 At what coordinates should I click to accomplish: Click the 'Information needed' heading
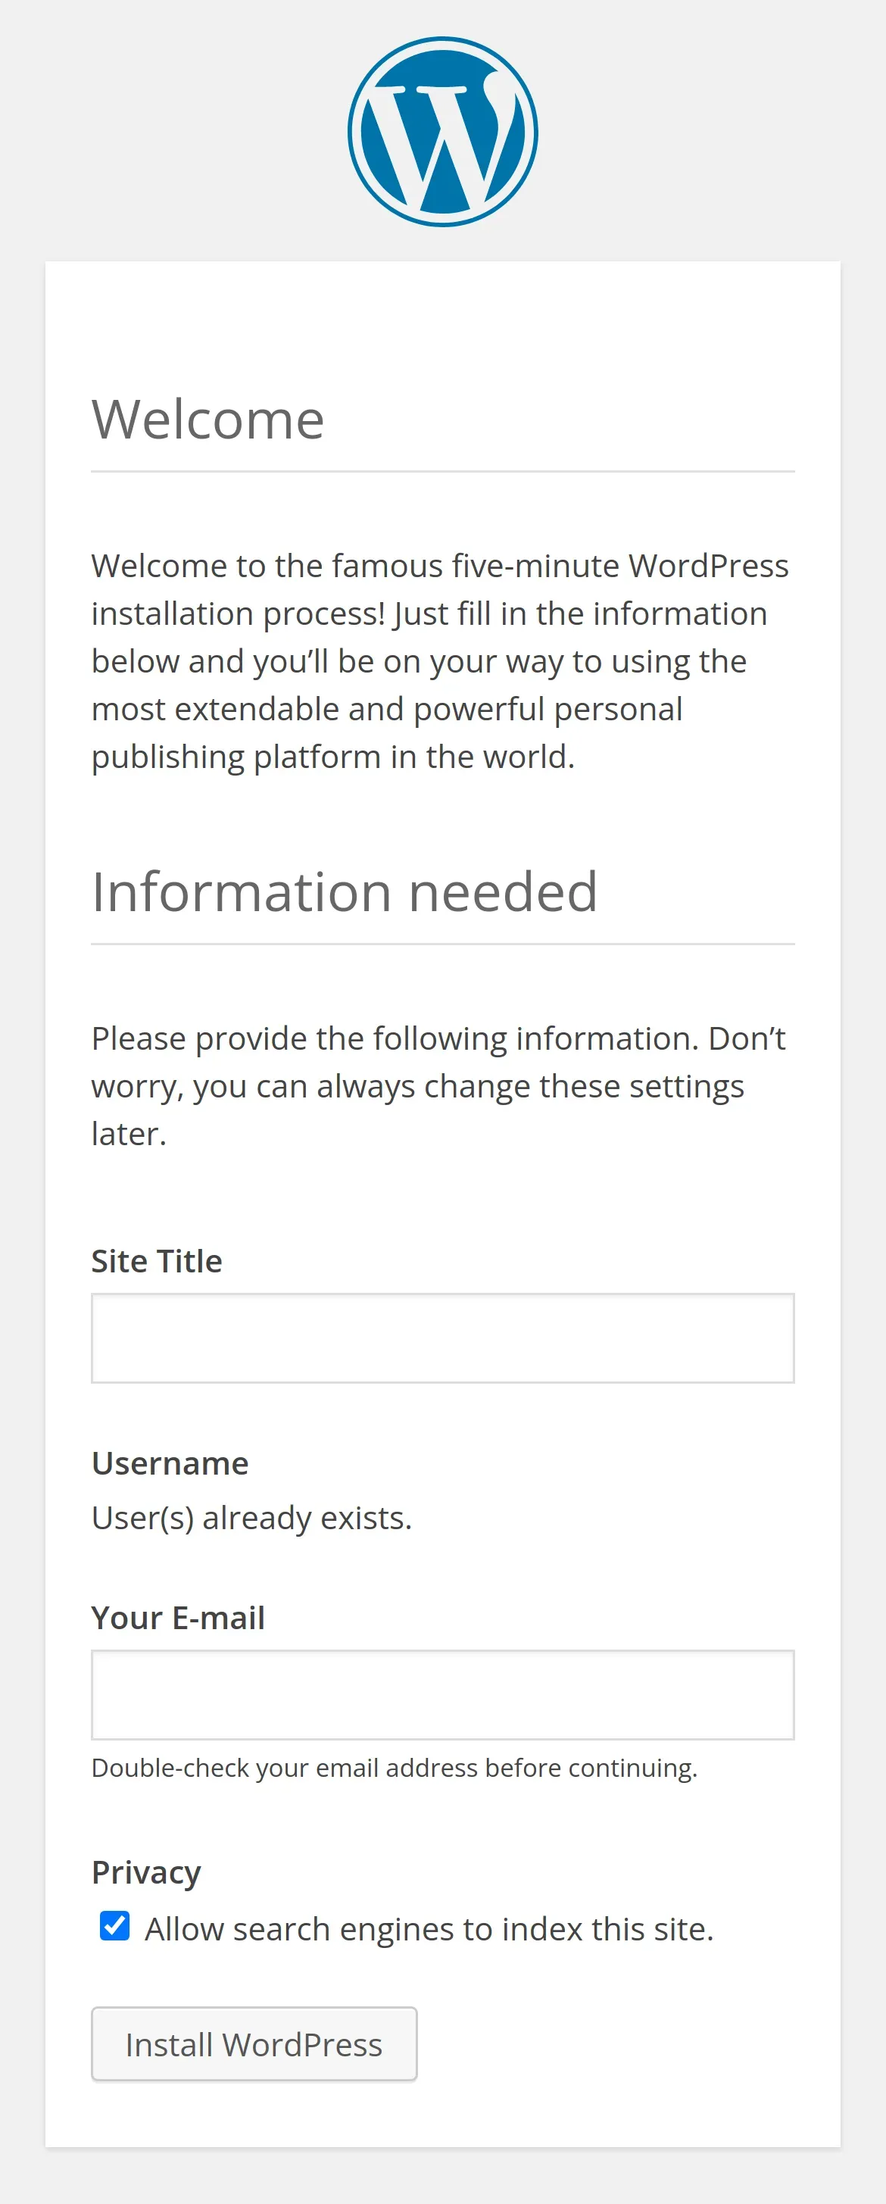tap(344, 891)
